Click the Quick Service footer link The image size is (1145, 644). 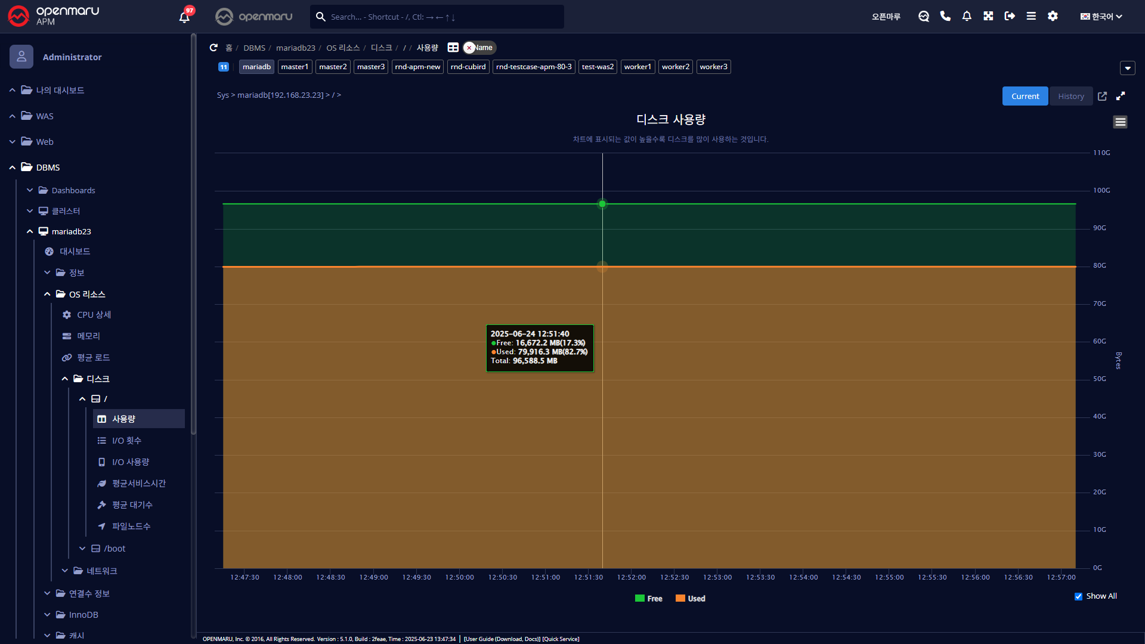click(561, 639)
